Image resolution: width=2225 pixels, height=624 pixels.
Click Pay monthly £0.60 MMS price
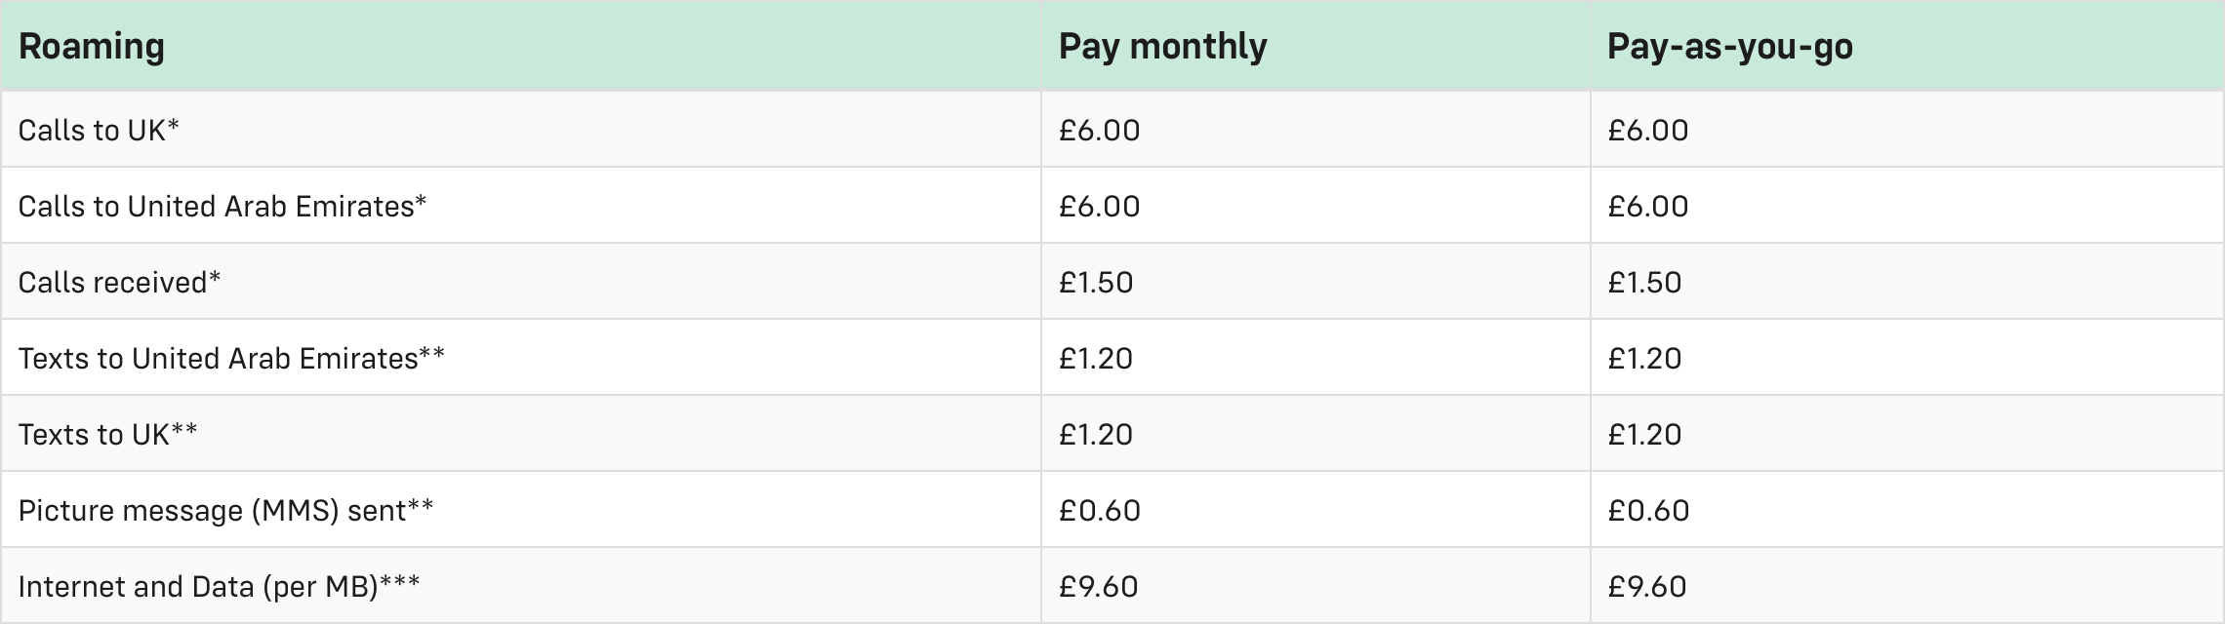1099,511
